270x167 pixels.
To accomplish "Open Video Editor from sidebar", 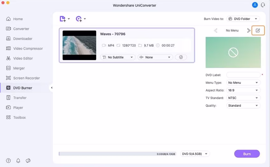I will [x=19, y=58].
